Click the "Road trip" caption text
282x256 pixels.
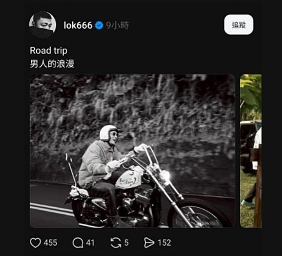48,50
